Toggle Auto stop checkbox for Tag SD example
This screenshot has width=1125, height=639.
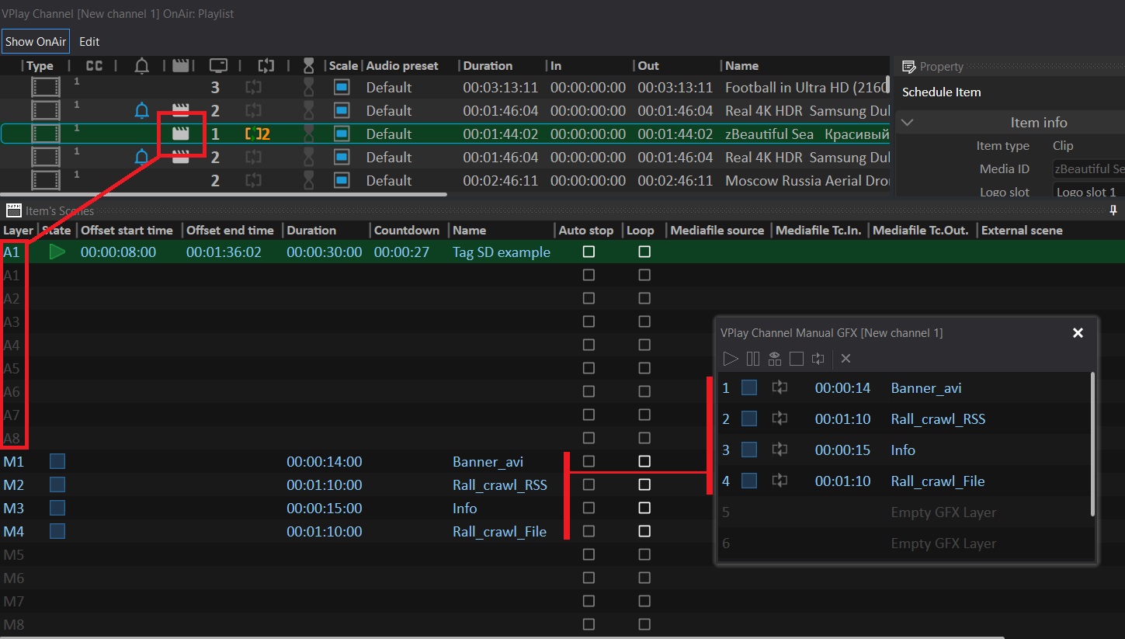coord(589,252)
